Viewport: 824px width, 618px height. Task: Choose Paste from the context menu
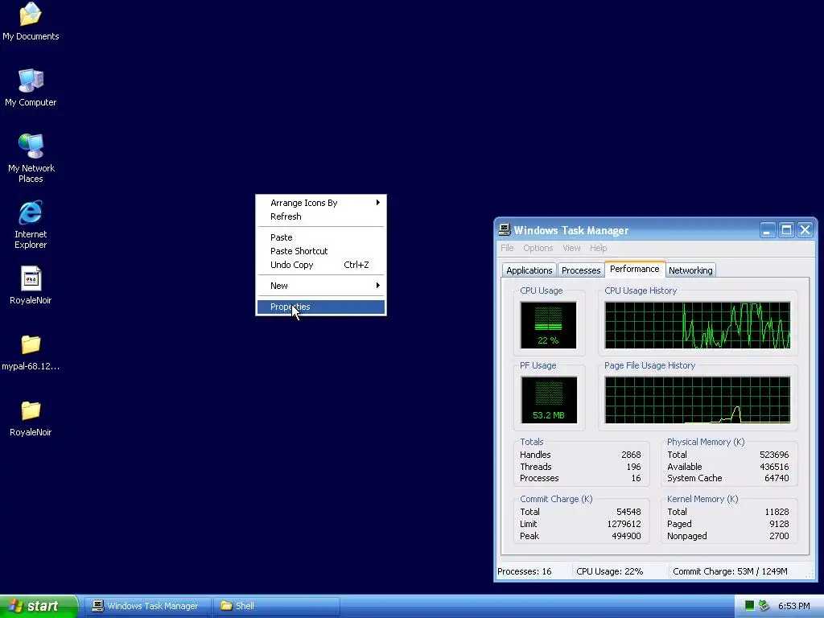coord(320,237)
